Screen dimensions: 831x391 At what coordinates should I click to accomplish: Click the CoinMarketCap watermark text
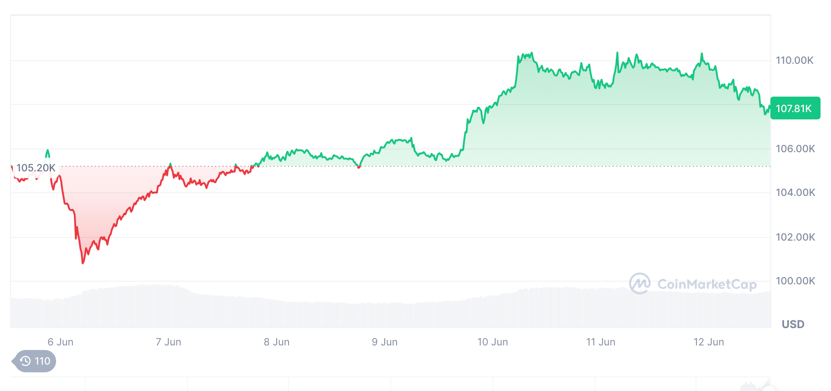[707, 284]
